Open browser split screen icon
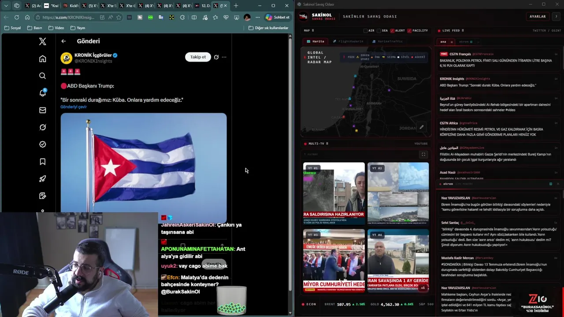The width and height of the screenshot is (564, 317). click(194, 17)
